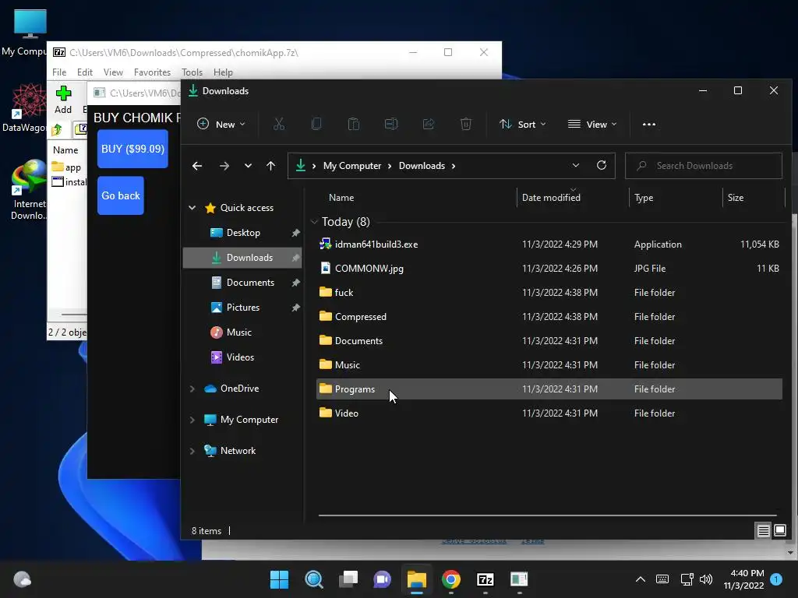
Task: Collapse the Quick access tree node
Action: (192, 207)
